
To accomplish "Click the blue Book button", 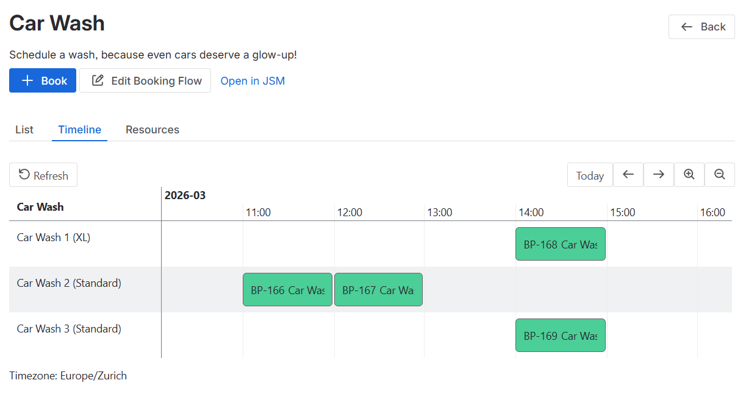I will click(x=43, y=80).
